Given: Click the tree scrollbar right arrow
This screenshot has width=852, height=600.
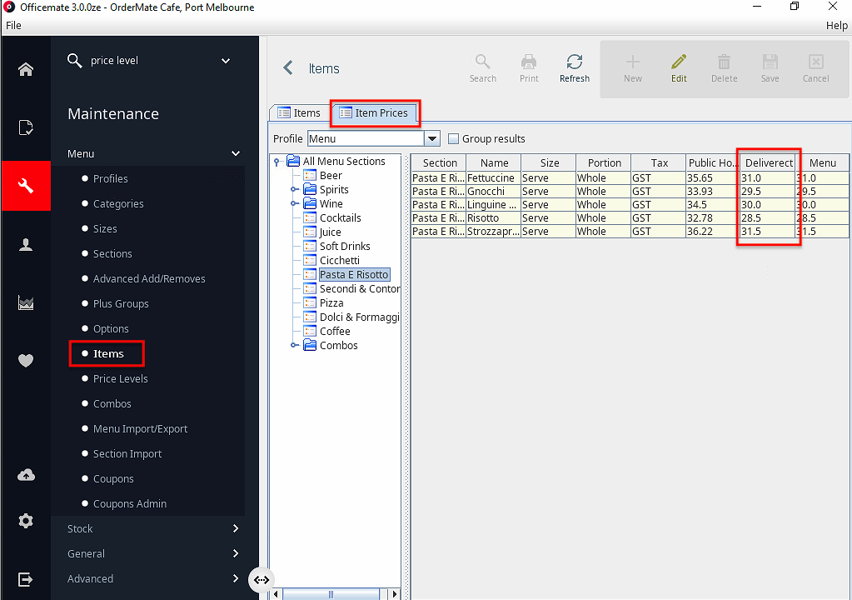Looking at the screenshot, I should pyautogui.click(x=395, y=594).
